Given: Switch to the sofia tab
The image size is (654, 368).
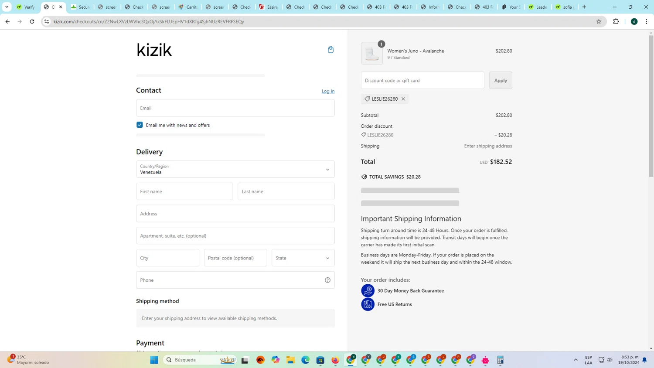Looking at the screenshot, I should [565, 7].
